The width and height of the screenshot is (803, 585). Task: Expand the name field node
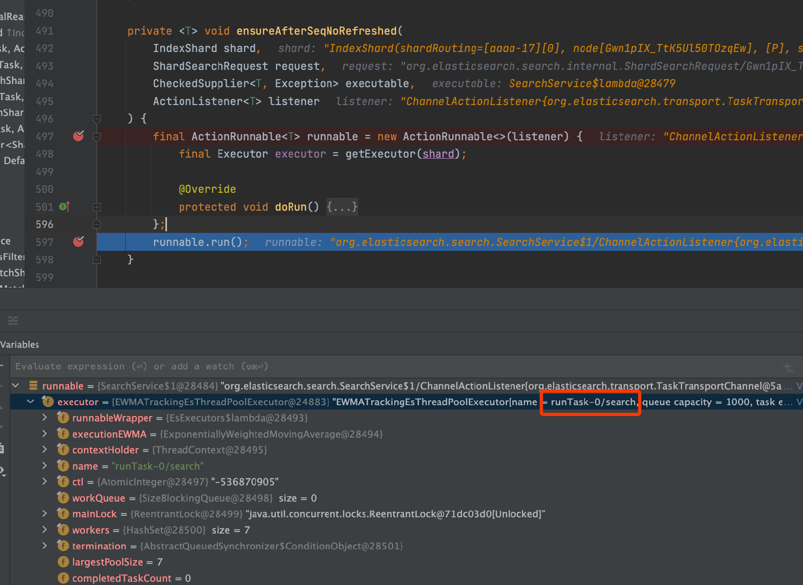pyautogui.click(x=45, y=466)
